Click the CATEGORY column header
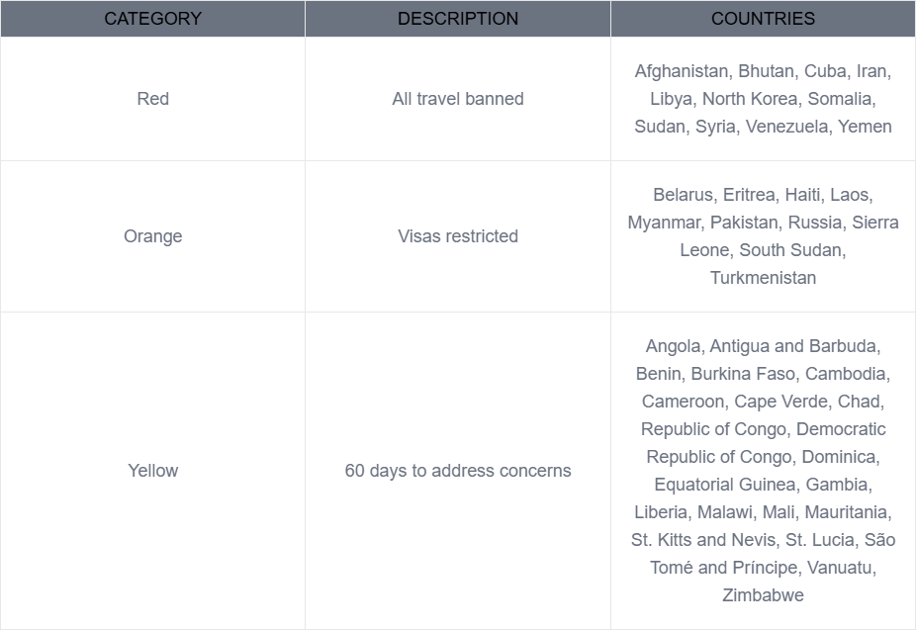This screenshot has height=630, width=916. click(152, 19)
